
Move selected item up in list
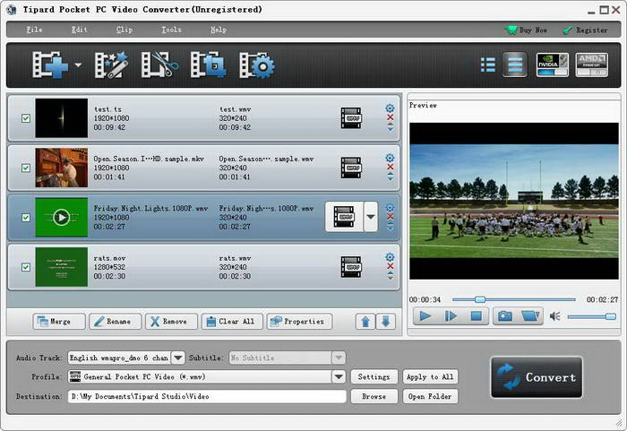coord(365,322)
